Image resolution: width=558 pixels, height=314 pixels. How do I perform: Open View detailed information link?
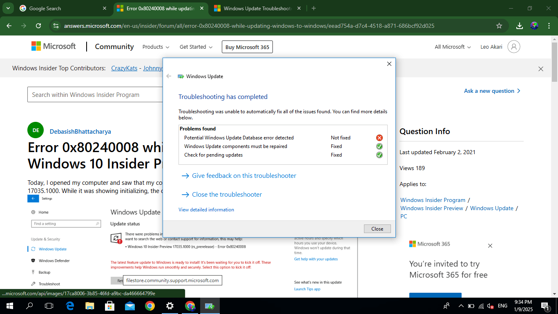(206, 210)
